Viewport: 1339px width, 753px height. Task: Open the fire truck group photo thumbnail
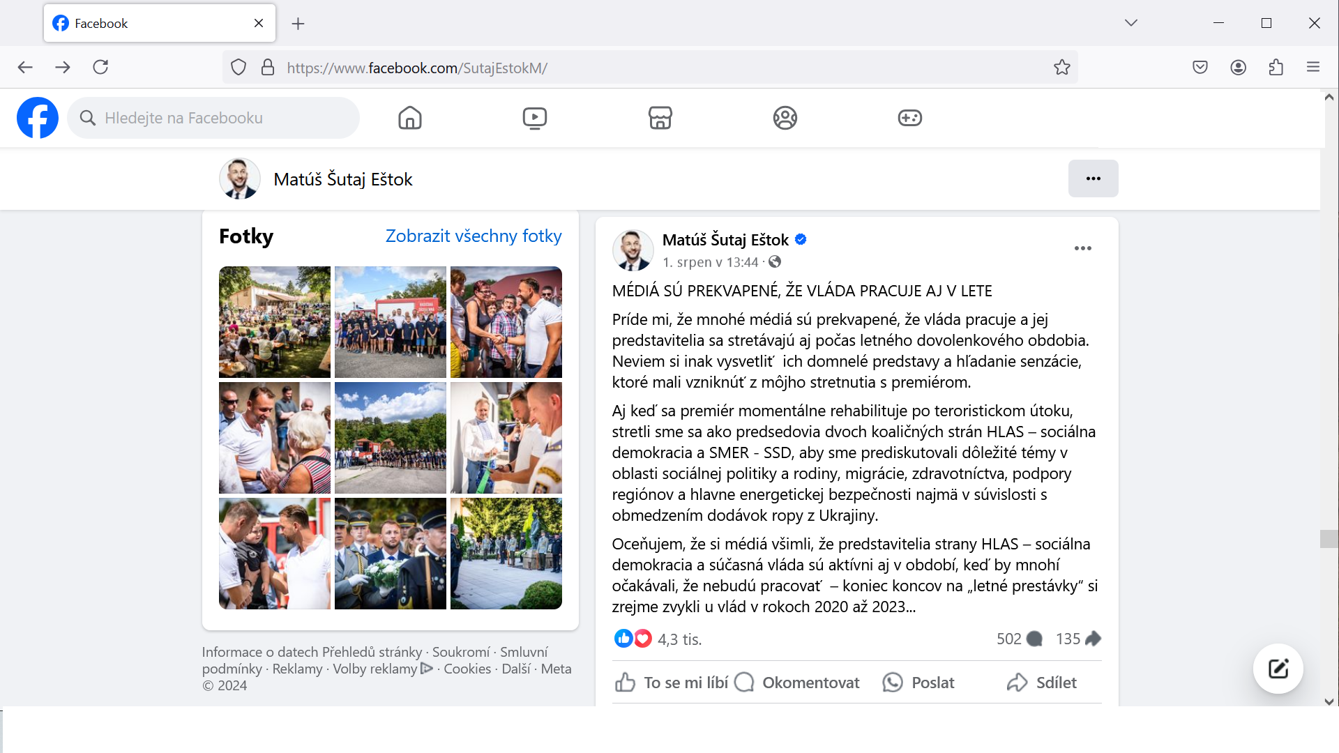click(x=390, y=322)
